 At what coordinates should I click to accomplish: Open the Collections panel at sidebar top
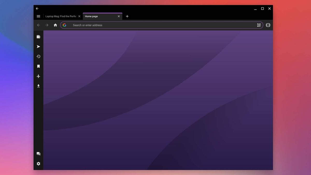tap(38, 37)
